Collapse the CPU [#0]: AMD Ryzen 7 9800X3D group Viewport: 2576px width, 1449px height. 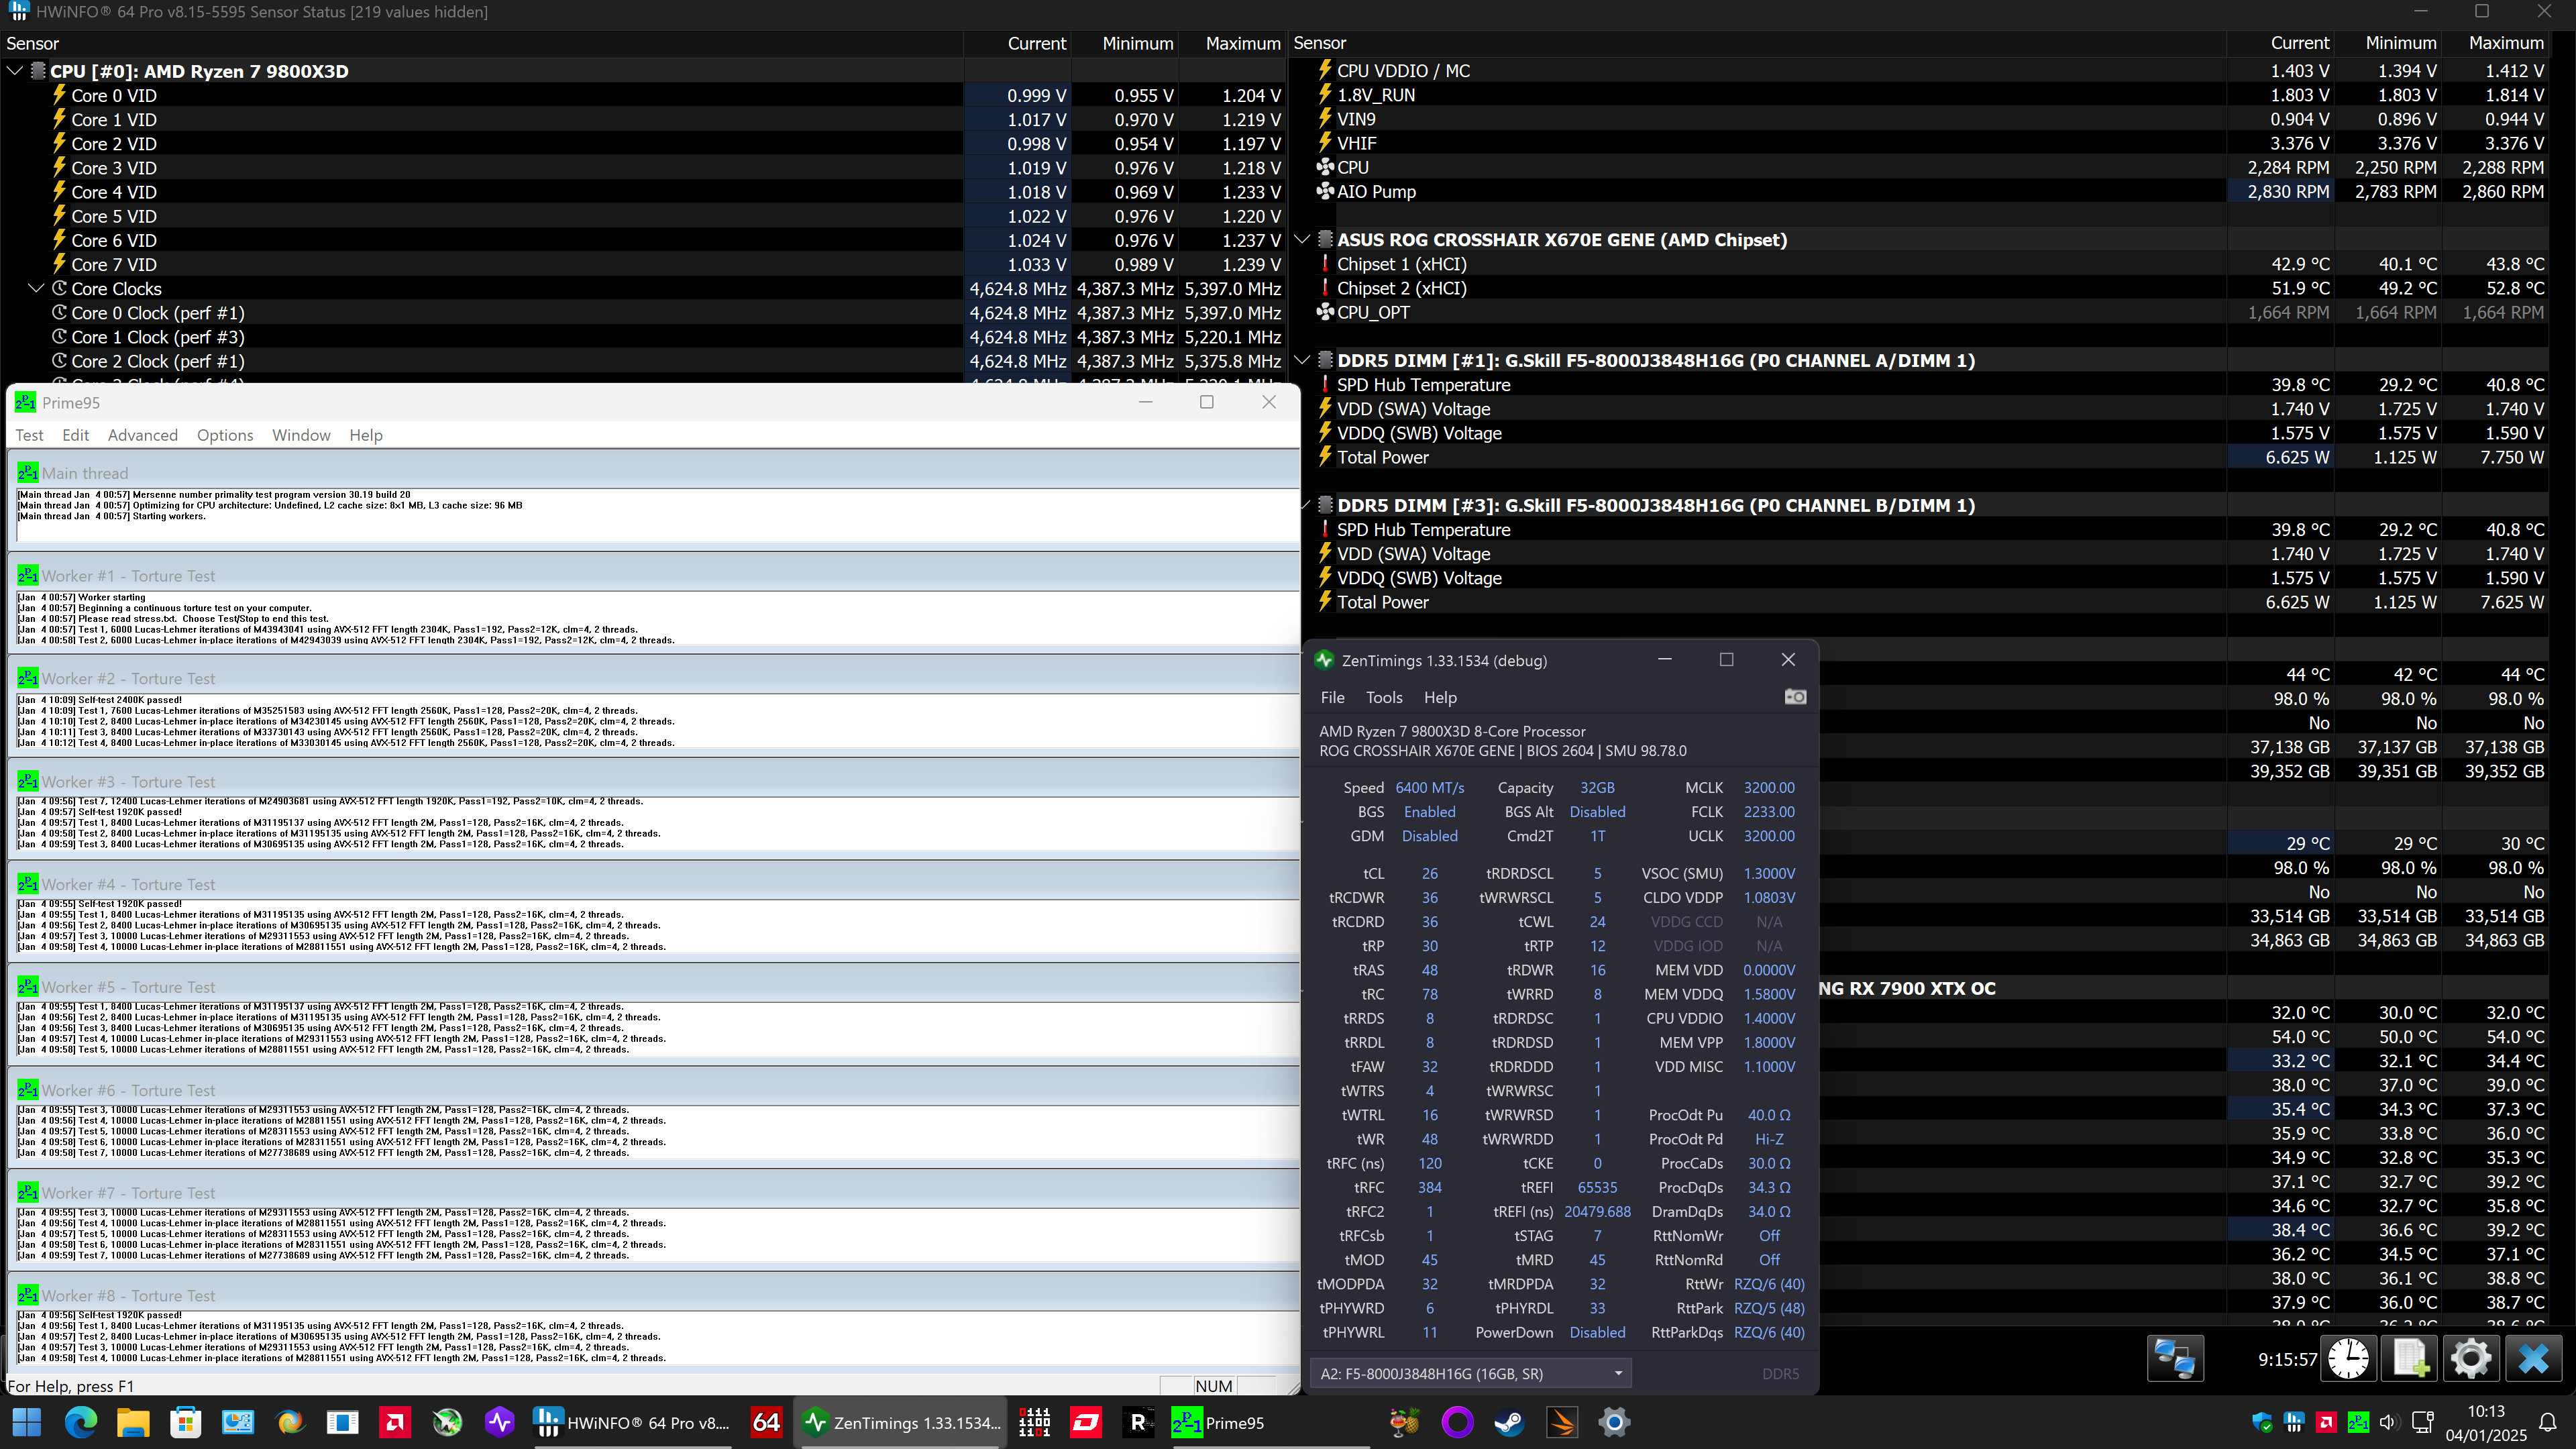pos(14,71)
